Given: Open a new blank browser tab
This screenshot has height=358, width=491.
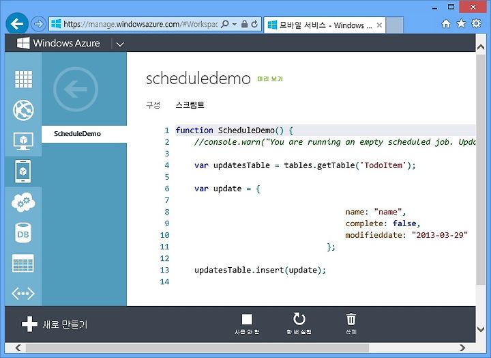Looking at the screenshot, I should (395, 25).
